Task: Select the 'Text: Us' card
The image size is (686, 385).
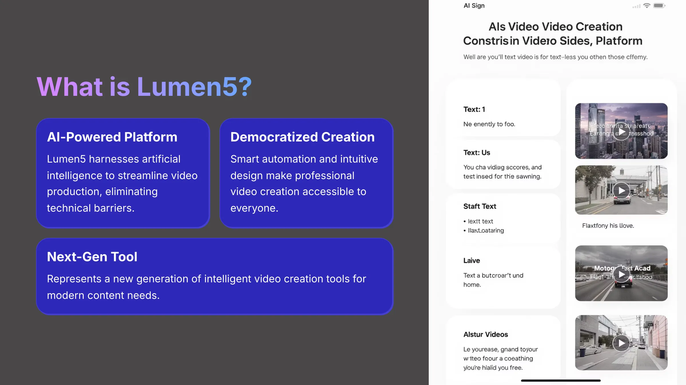Action: click(503, 164)
